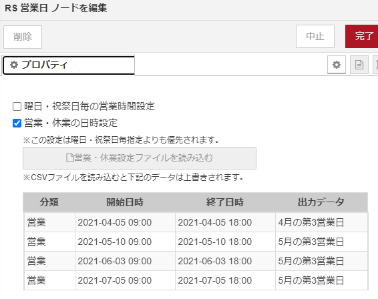Click the 出力データ column header
378x299 pixels.
tap(321, 202)
